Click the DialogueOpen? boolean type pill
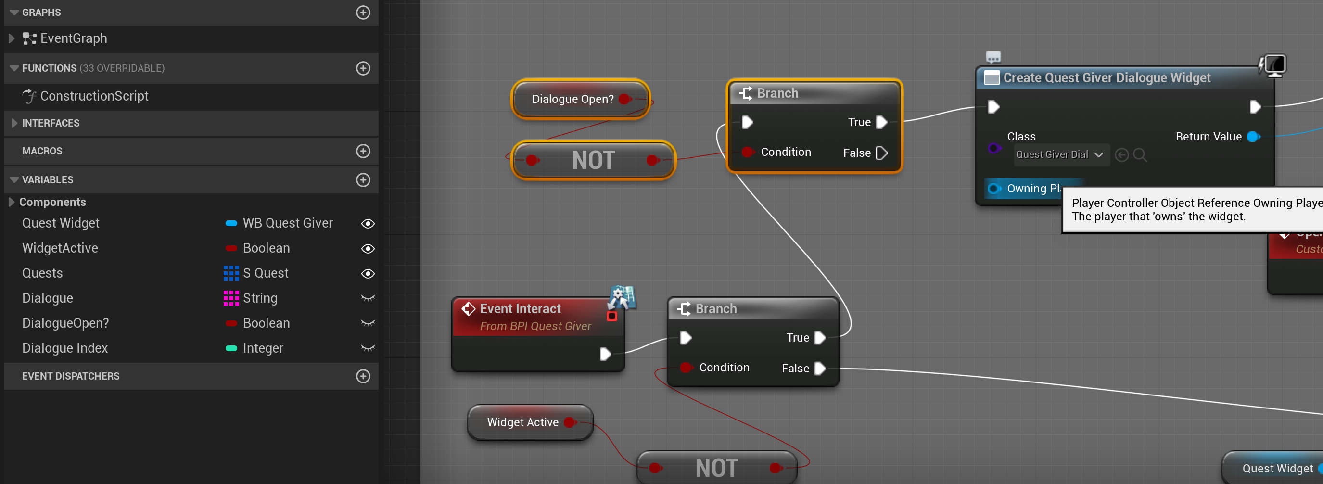 point(231,323)
